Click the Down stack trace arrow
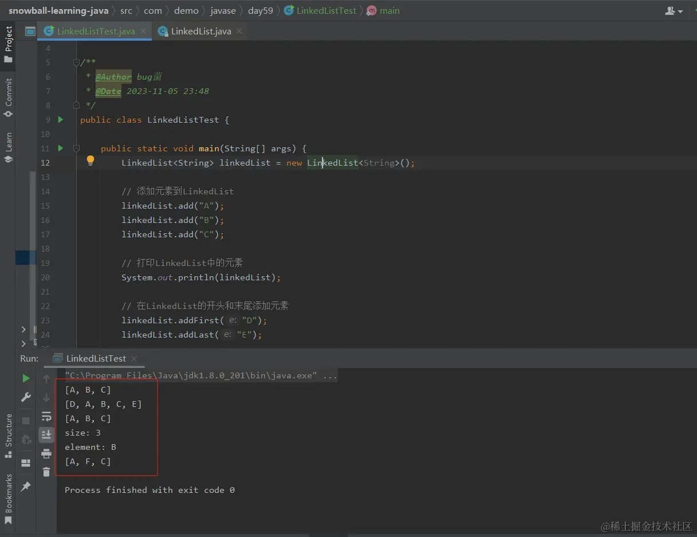The width and height of the screenshot is (697, 537). (46, 398)
